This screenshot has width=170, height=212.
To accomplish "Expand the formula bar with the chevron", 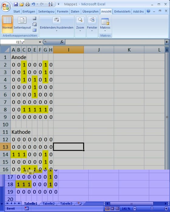I will (167, 42).
